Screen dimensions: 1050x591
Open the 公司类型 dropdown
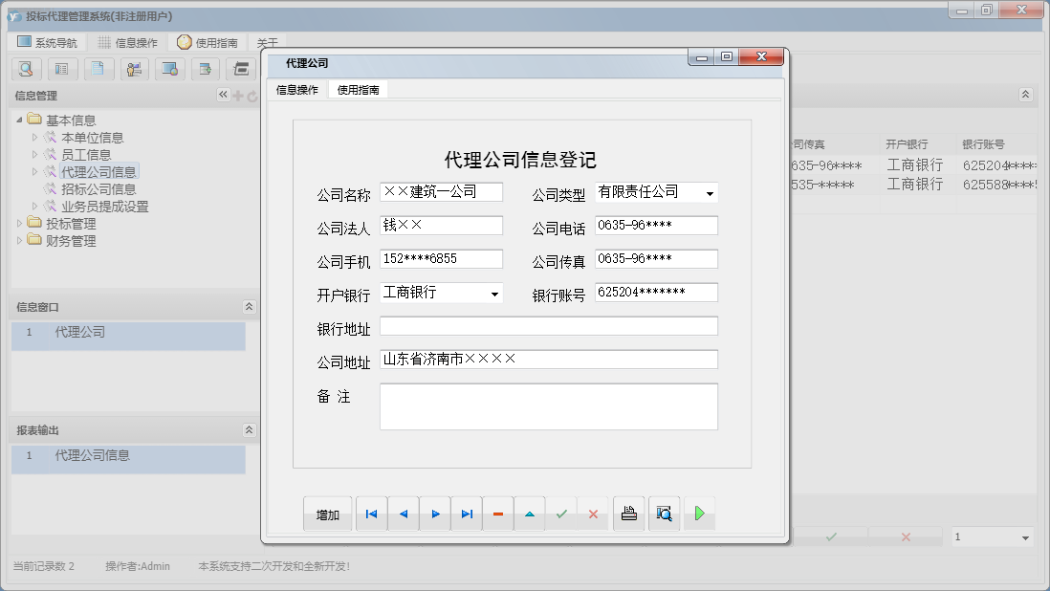(x=710, y=193)
